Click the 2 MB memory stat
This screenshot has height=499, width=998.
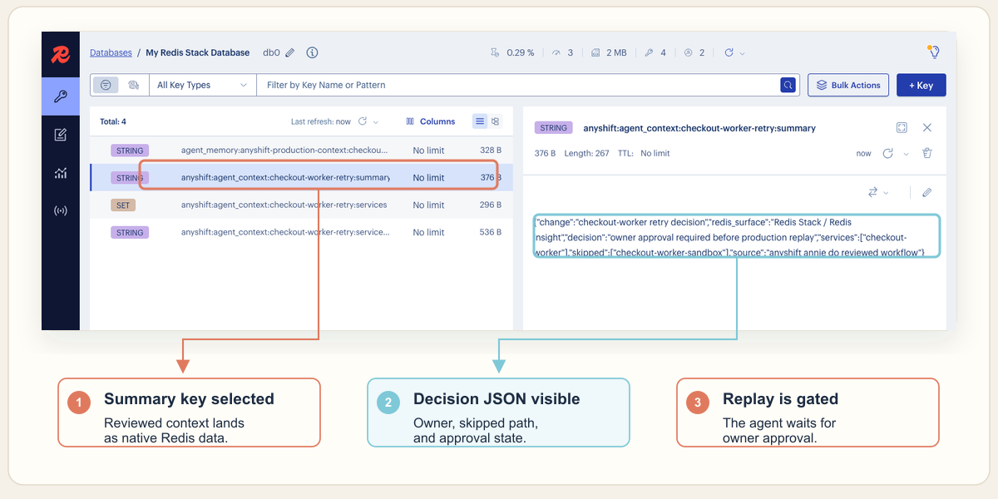tap(609, 52)
